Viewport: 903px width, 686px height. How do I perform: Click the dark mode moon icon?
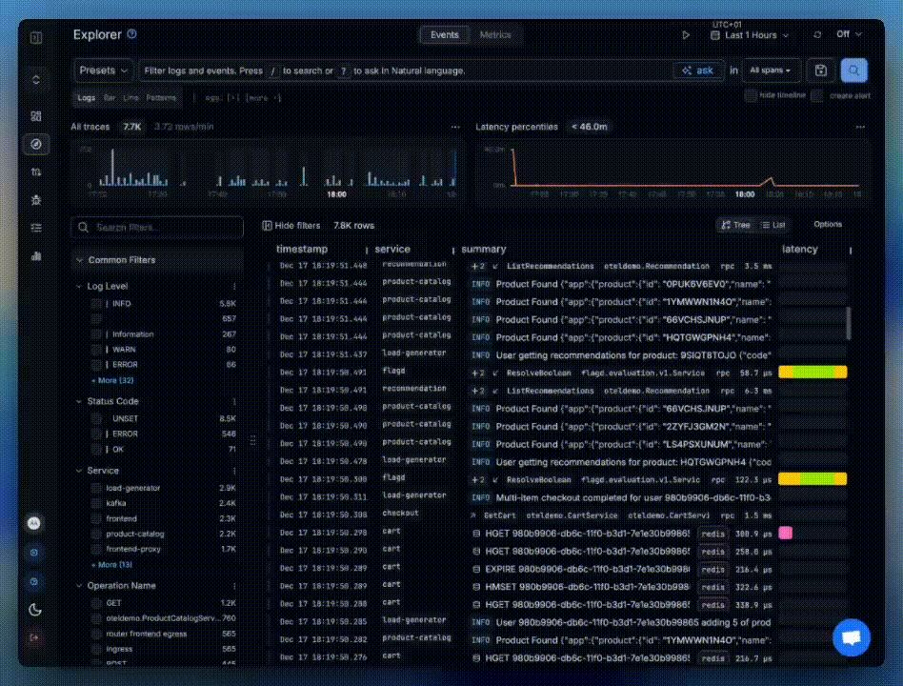pyautogui.click(x=35, y=610)
